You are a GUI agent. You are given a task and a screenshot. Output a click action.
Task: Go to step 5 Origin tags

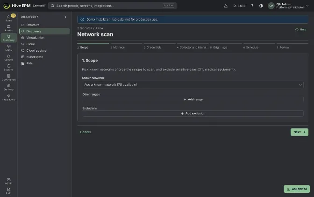coord(226,46)
